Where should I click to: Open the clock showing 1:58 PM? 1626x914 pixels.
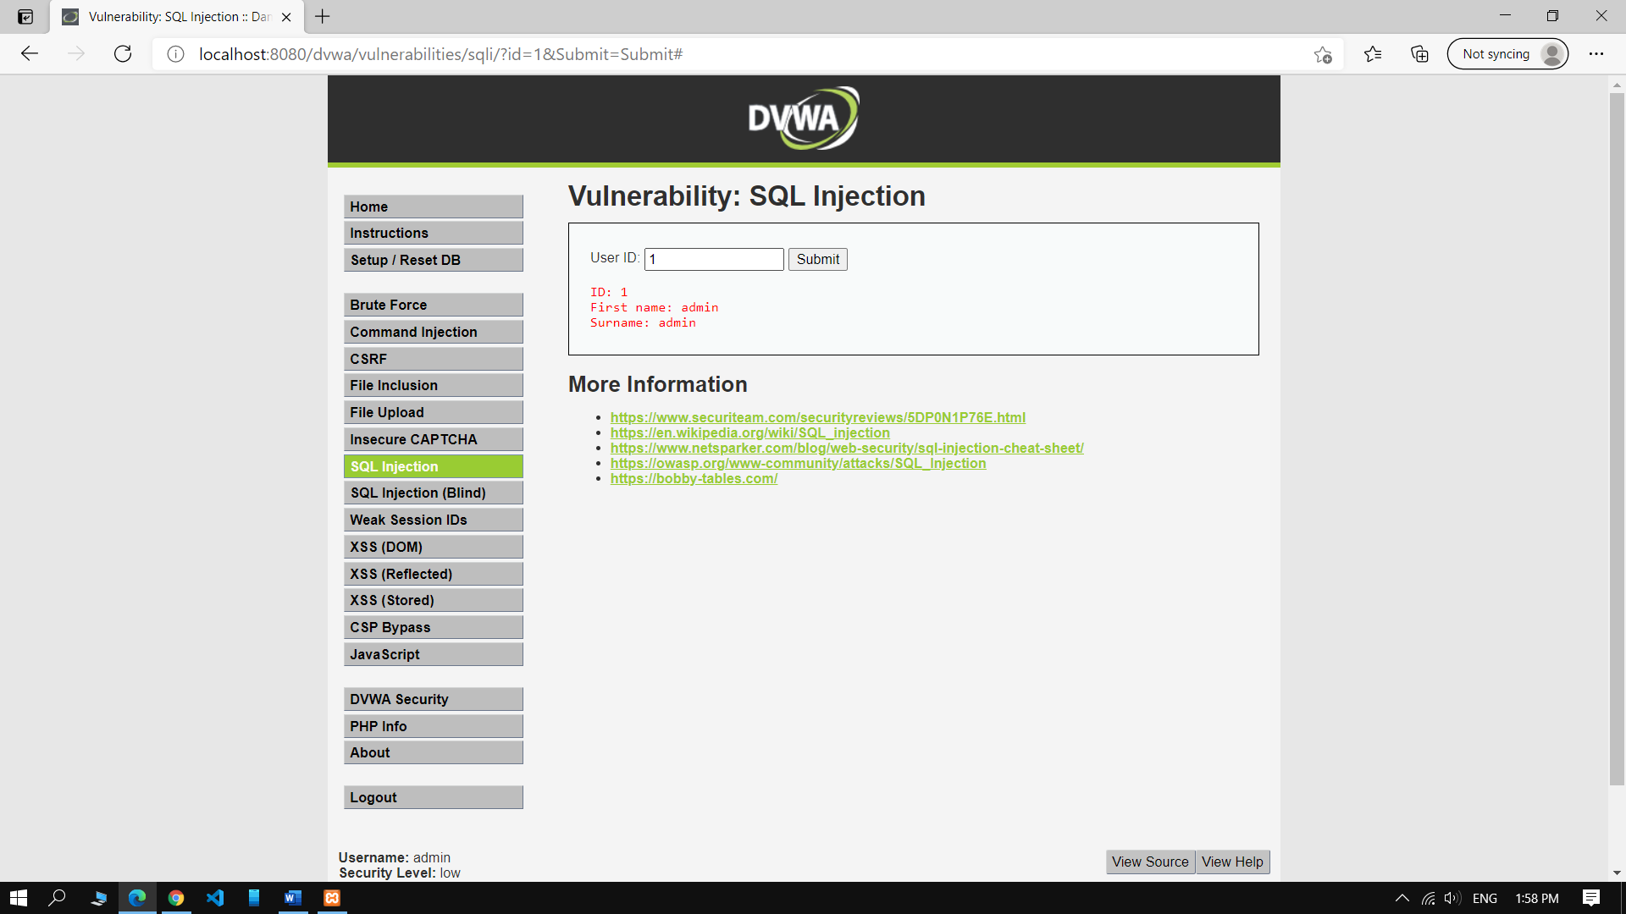tap(1537, 898)
